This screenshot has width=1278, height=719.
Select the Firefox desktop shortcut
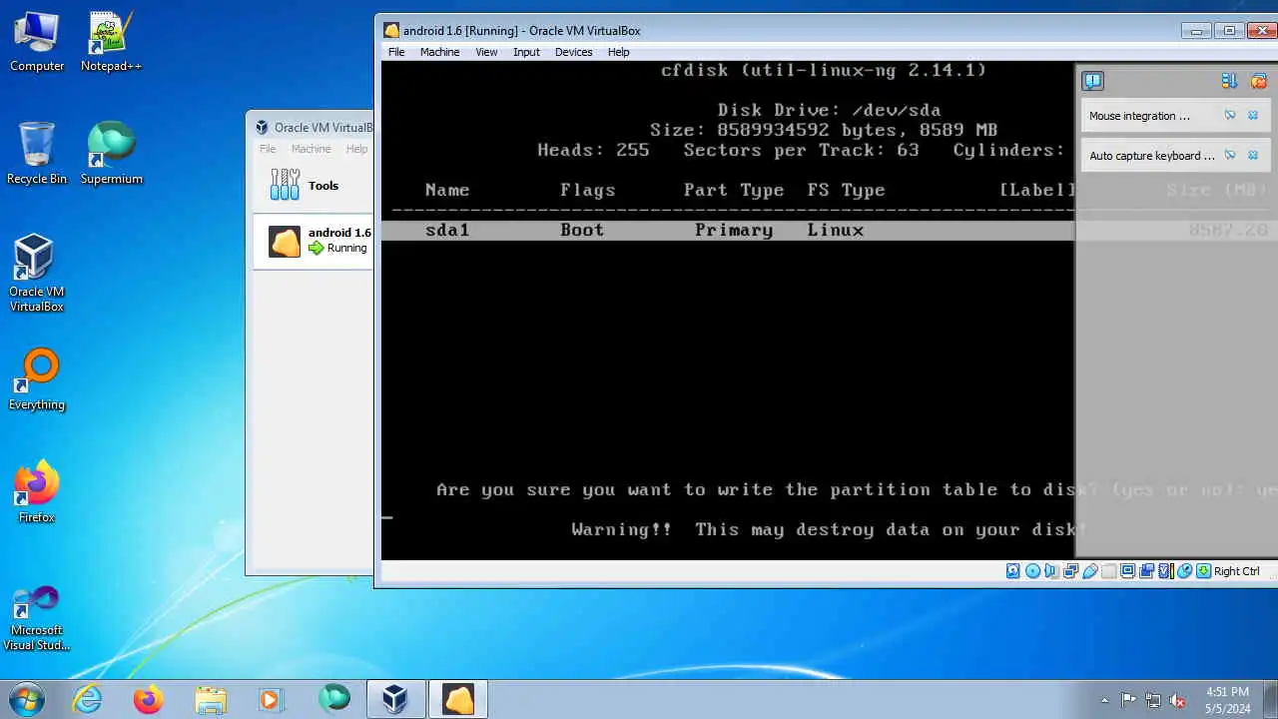click(x=37, y=492)
